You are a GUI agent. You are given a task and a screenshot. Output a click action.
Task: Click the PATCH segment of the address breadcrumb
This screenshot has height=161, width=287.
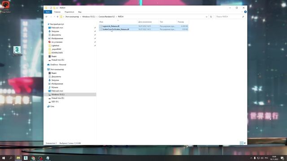tap(121, 17)
